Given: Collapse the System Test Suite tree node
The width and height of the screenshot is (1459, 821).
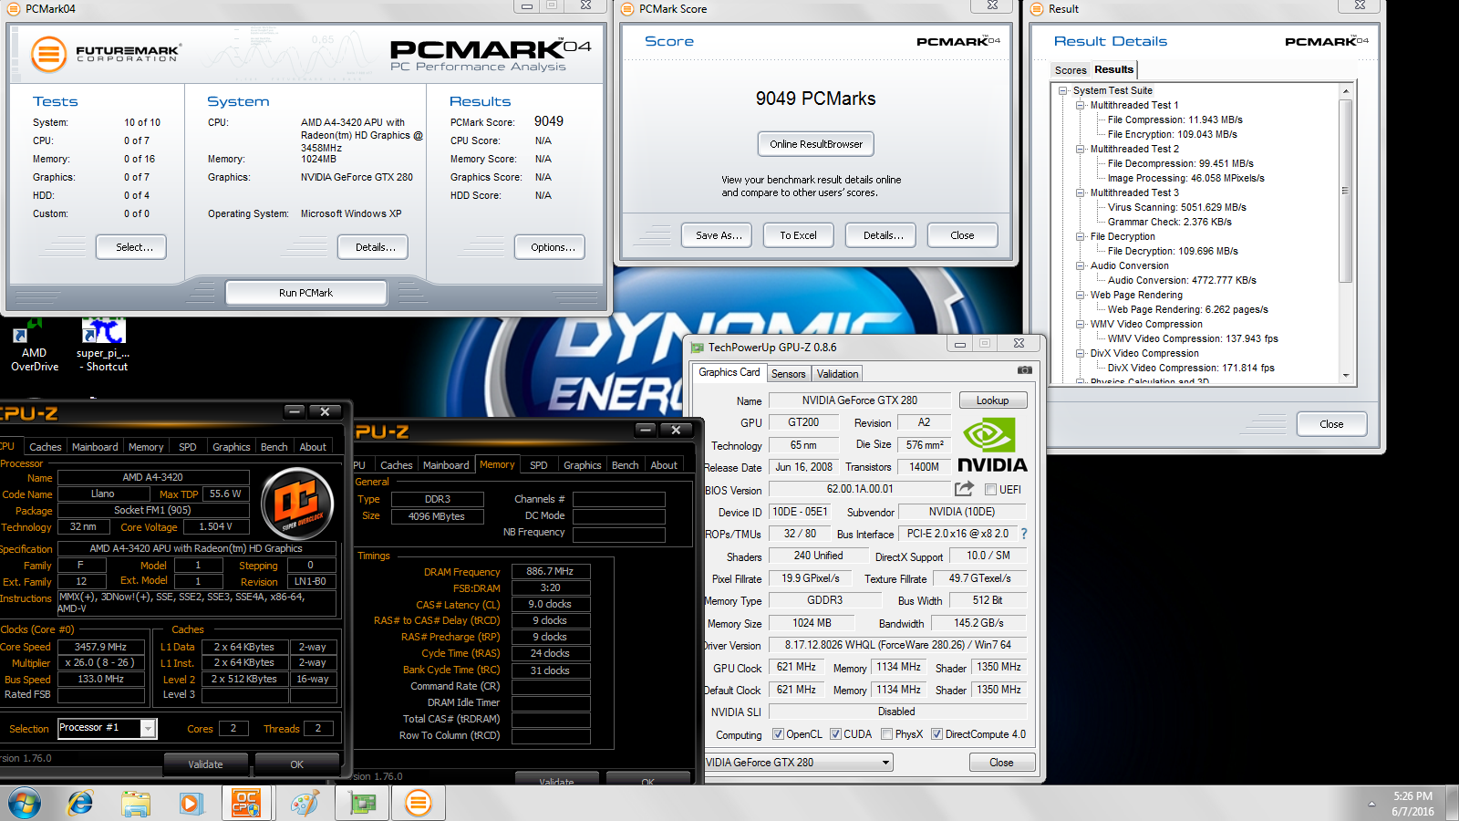Looking at the screenshot, I should [1063, 90].
